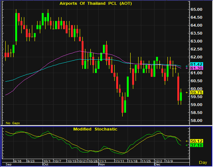This screenshot has width=213, height=167.
Task: Click the cyan arrow beside 61.42
Action: 187,66
